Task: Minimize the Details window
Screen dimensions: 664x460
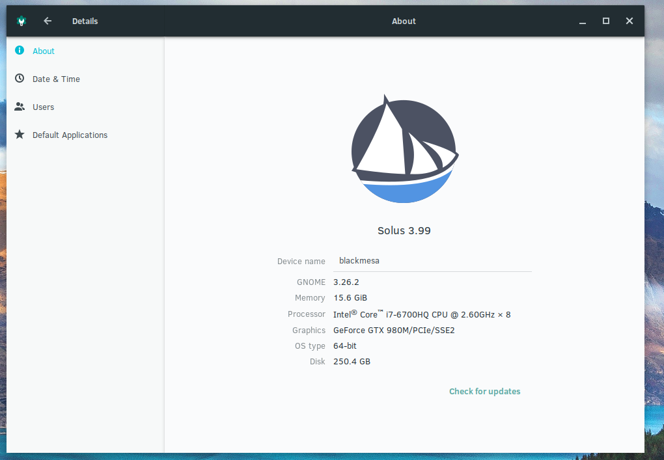Action: coord(583,21)
